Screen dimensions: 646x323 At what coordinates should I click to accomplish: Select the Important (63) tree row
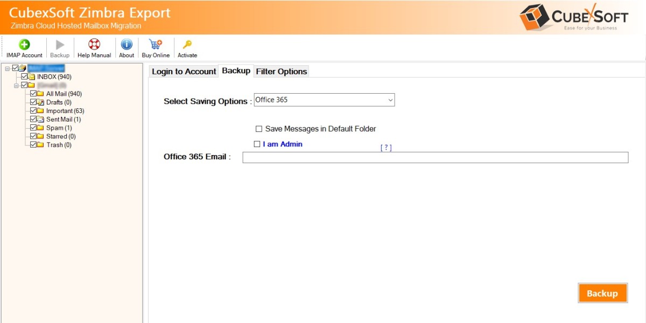pyautogui.click(x=65, y=111)
